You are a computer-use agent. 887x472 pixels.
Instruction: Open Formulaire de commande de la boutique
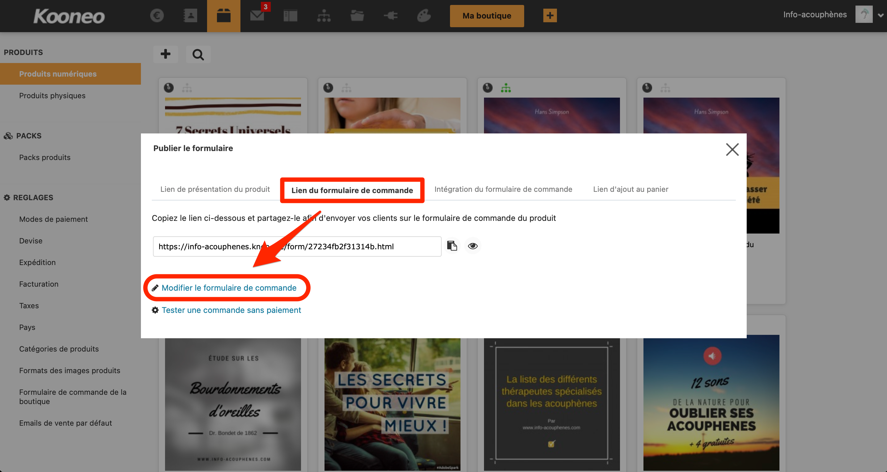pos(73,397)
